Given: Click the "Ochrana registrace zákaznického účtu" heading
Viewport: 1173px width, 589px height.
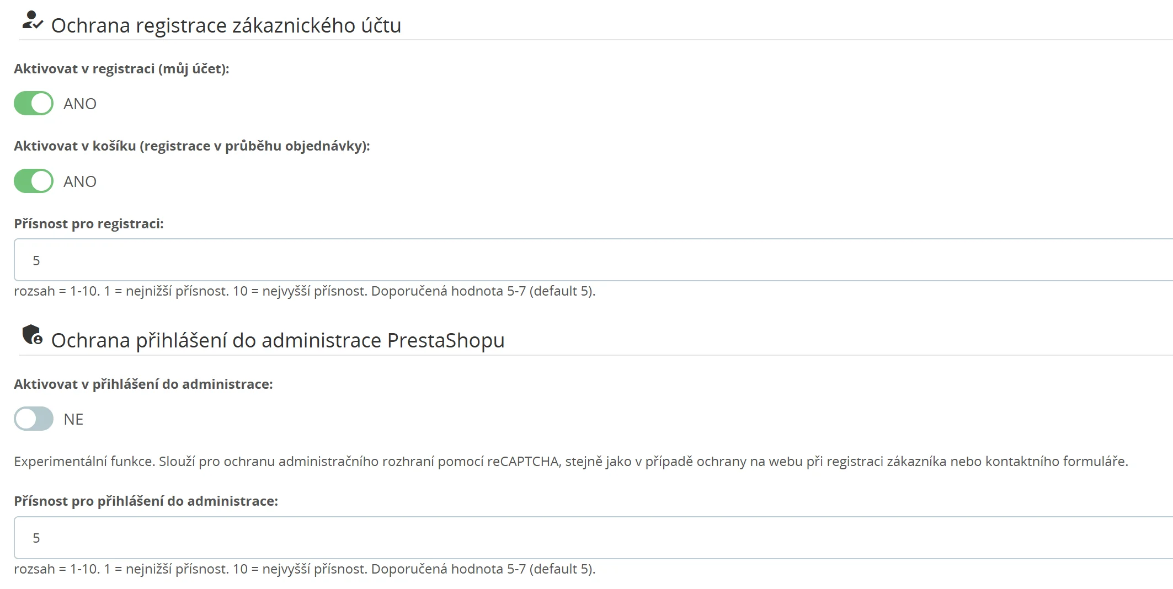Looking at the screenshot, I should [226, 25].
